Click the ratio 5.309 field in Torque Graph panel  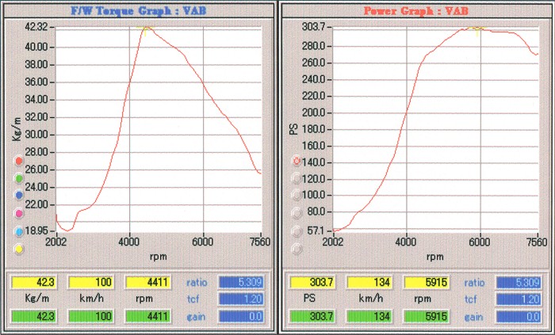[x=241, y=283]
